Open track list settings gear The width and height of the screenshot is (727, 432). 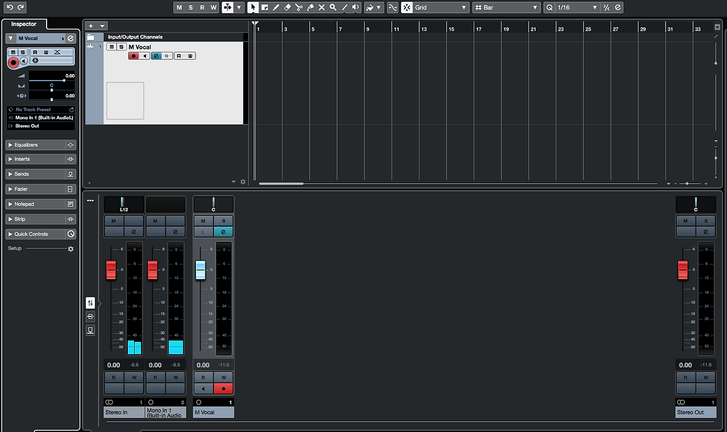[x=243, y=182]
